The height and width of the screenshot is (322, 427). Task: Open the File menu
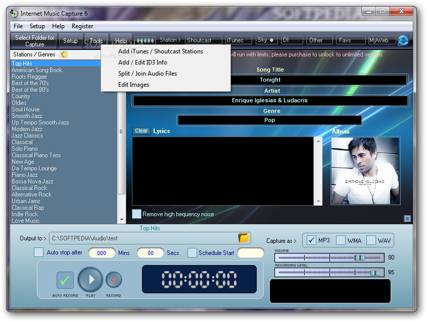click(x=18, y=26)
